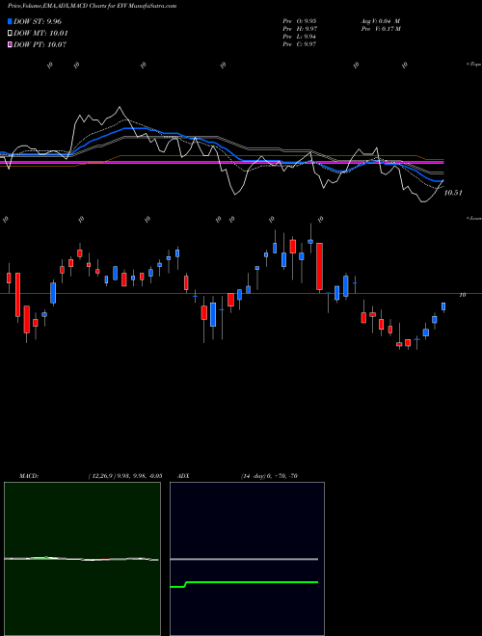Click the 'Avg V: 0.04 M' volume value
This screenshot has height=636, width=482.
[381, 21]
